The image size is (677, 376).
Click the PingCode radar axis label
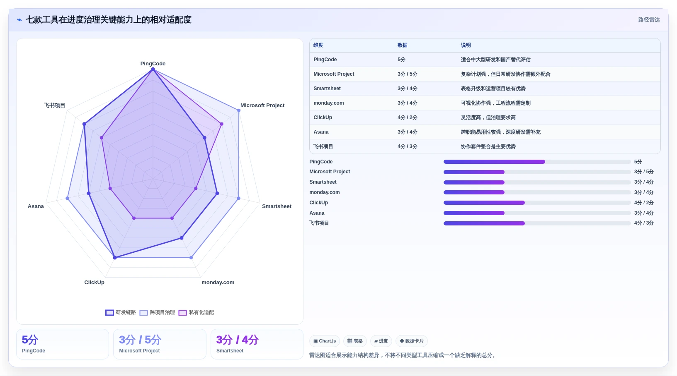pos(153,64)
